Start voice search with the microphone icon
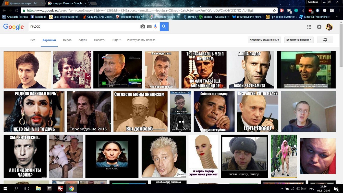This screenshot has width=343, height=193. click(x=155, y=27)
